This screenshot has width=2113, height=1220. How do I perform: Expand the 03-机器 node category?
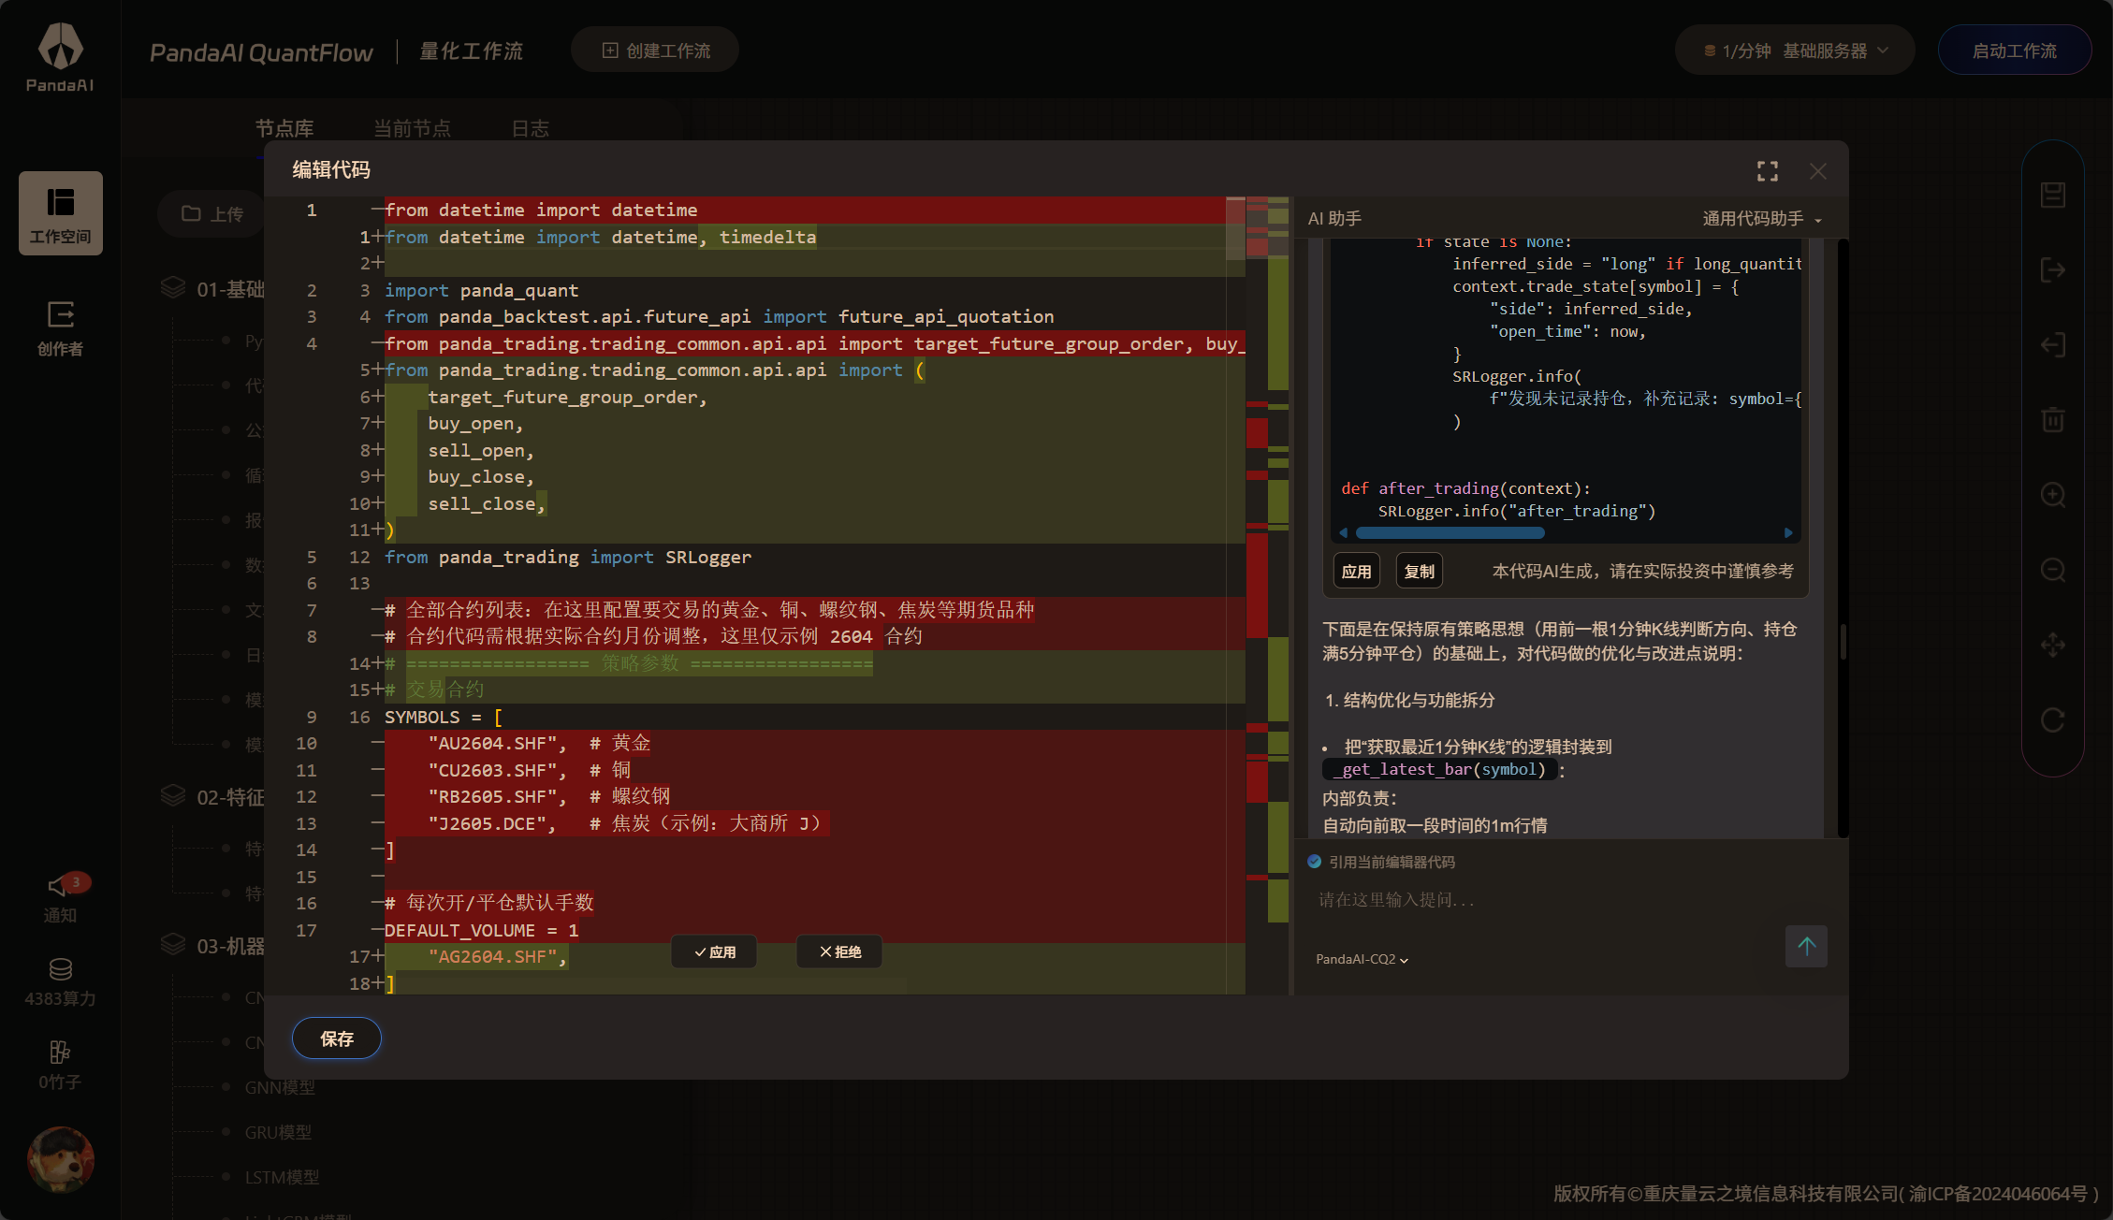pyautogui.click(x=212, y=946)
